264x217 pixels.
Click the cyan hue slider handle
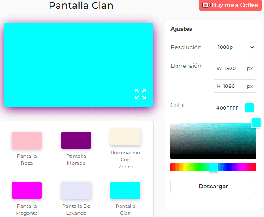214,167
